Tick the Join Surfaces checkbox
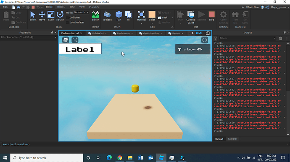Image resolution: width=290 pixels, height=162 pixels. 67,23
